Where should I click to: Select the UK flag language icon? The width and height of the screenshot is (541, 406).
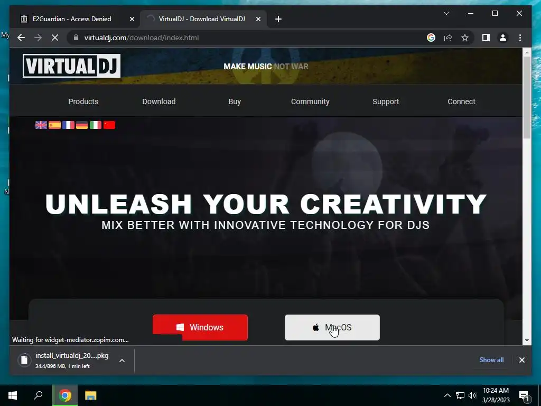click(41, 125)
